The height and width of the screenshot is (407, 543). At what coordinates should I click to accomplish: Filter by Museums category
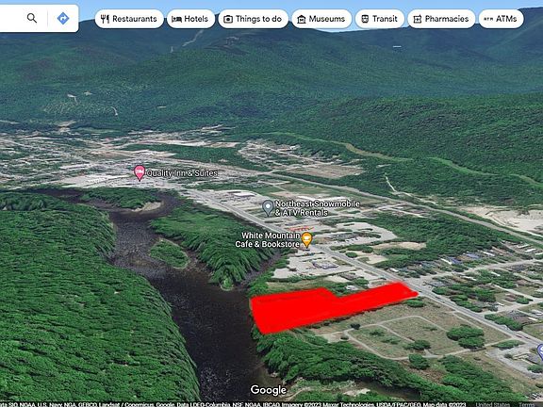coord(321,19)
